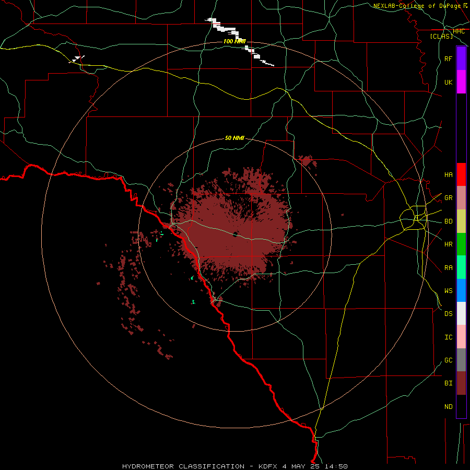Click the NEXLAB-College of DuPage credit text
Image resolution: width=470 pixels, height=470 pixels.
coord(417,6)
